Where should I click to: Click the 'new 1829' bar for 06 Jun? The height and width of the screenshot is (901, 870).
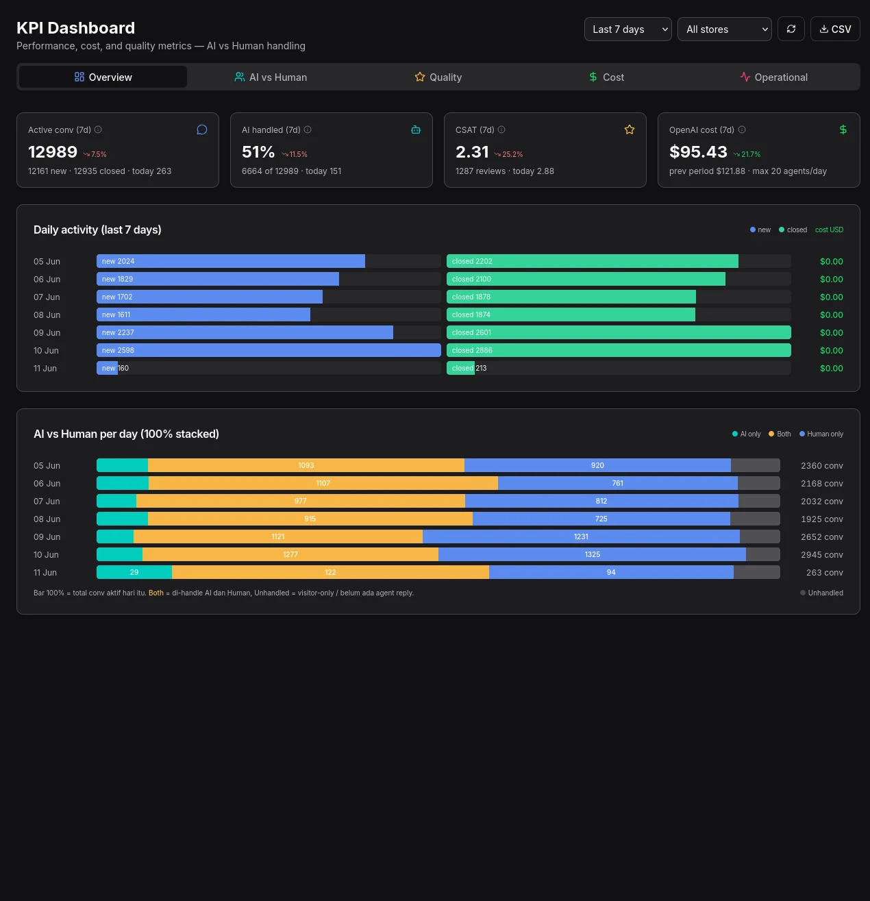218,279
